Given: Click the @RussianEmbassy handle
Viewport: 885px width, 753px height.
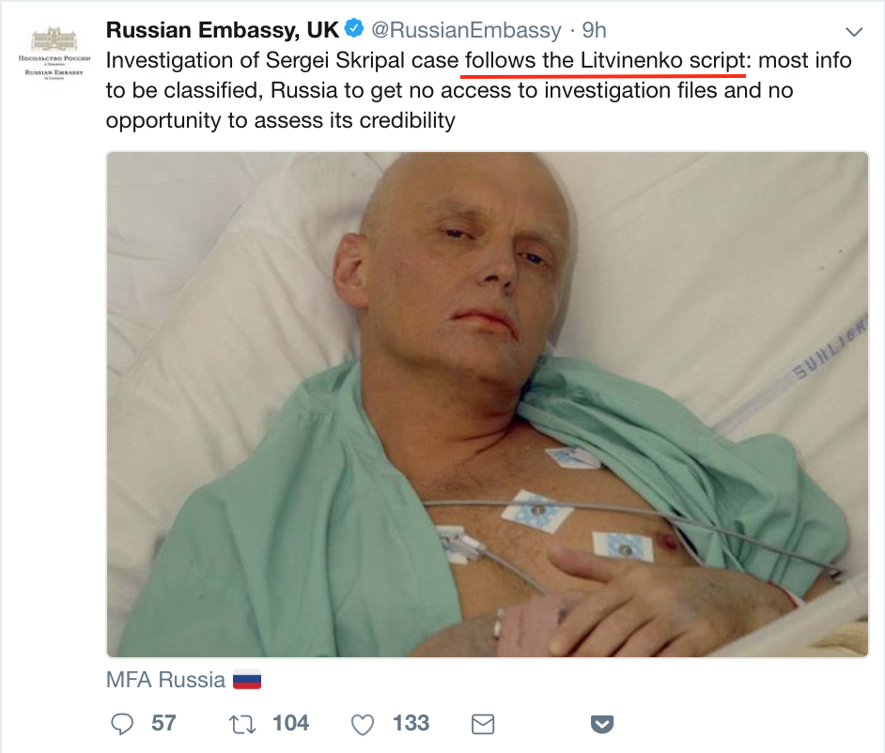Looking at the screenshot, I should 465,30.
